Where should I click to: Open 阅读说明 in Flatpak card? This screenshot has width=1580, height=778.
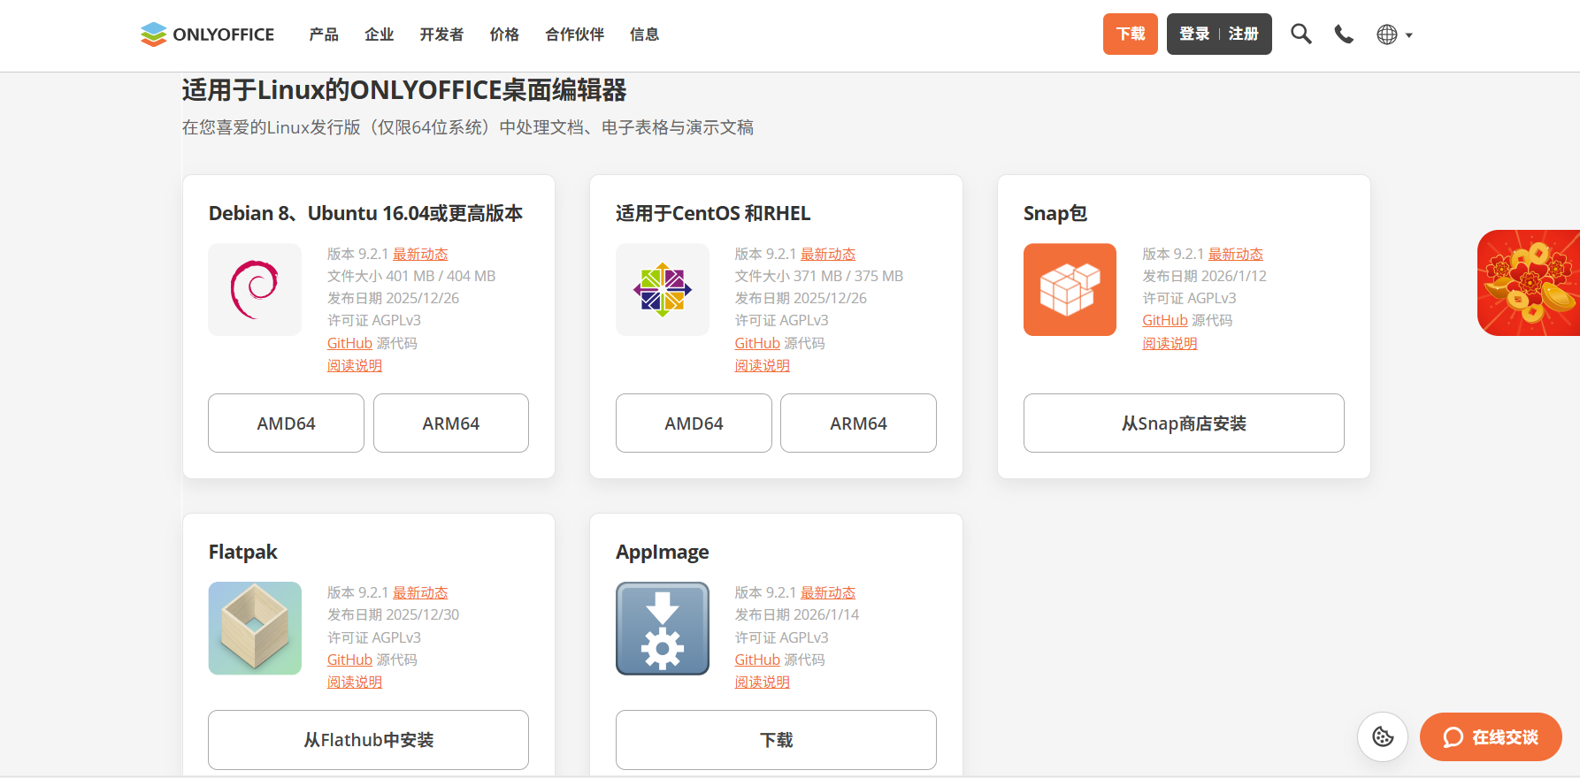point(355,682)
